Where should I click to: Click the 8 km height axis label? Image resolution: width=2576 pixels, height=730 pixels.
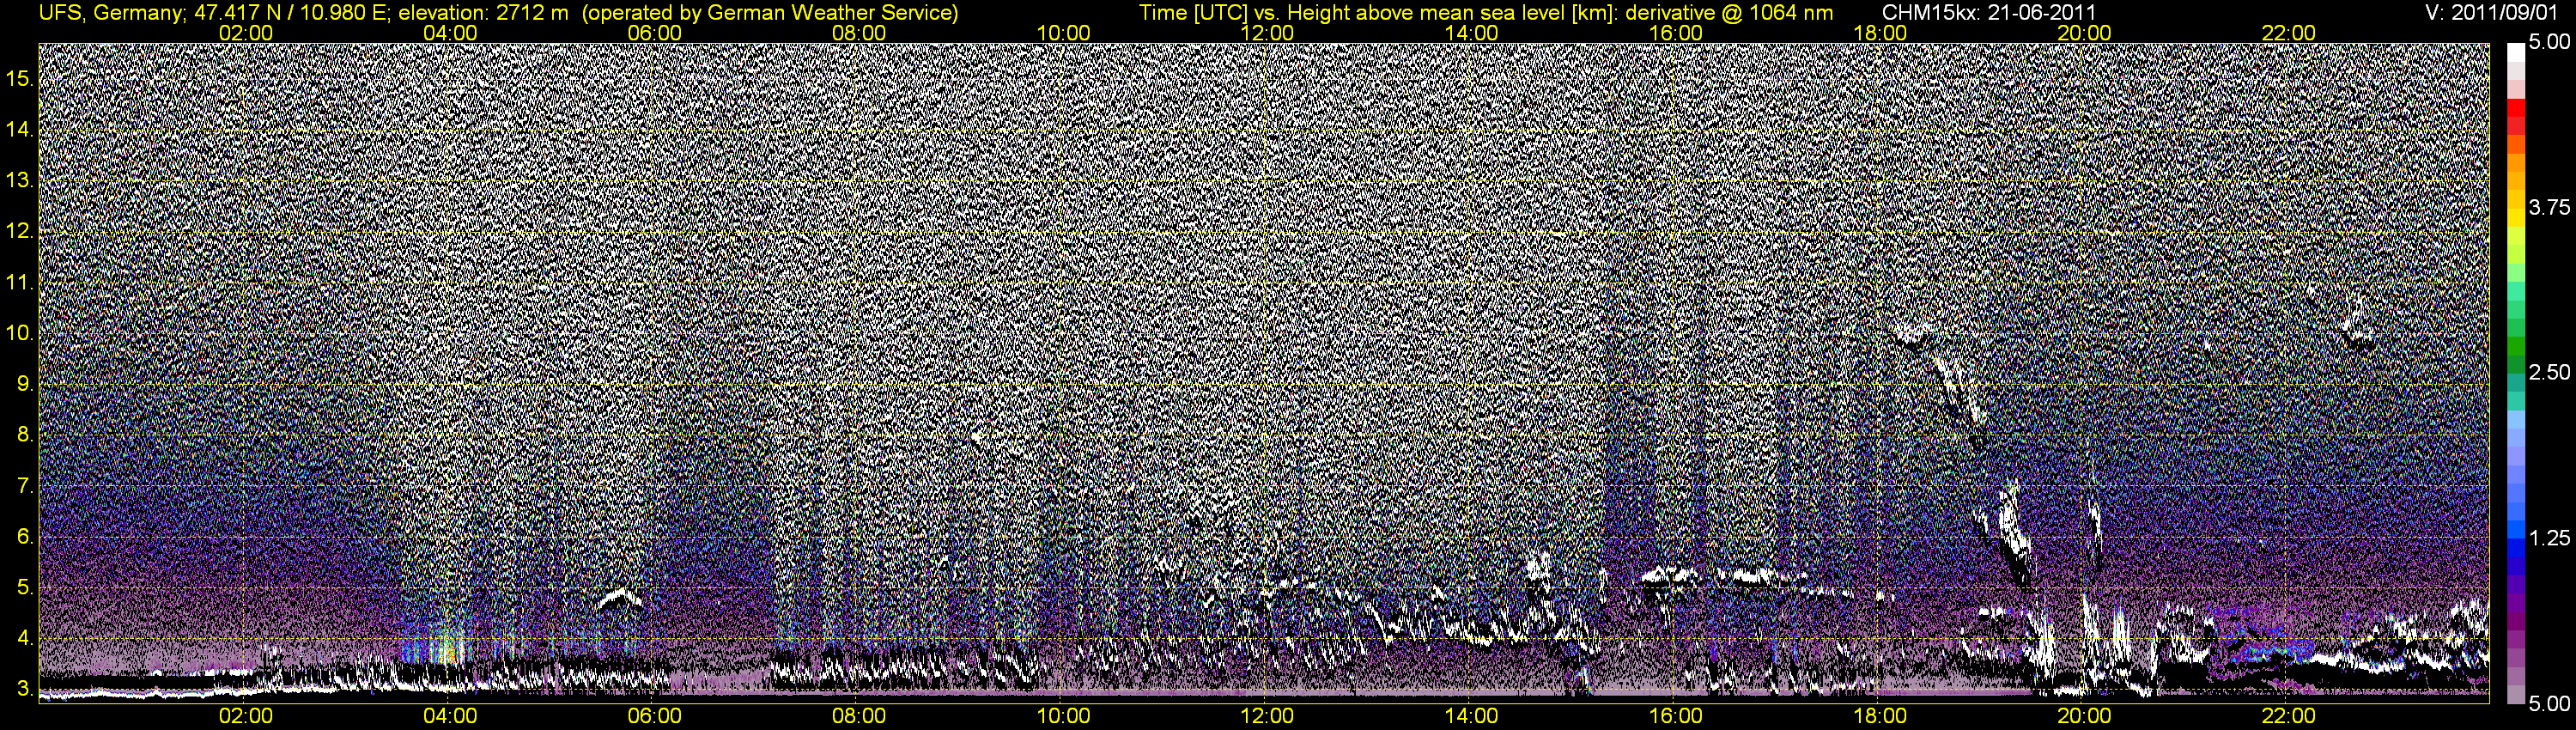[x=24, y=435]
